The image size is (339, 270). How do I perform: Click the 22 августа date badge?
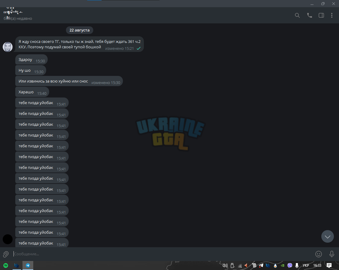point(79,30)
